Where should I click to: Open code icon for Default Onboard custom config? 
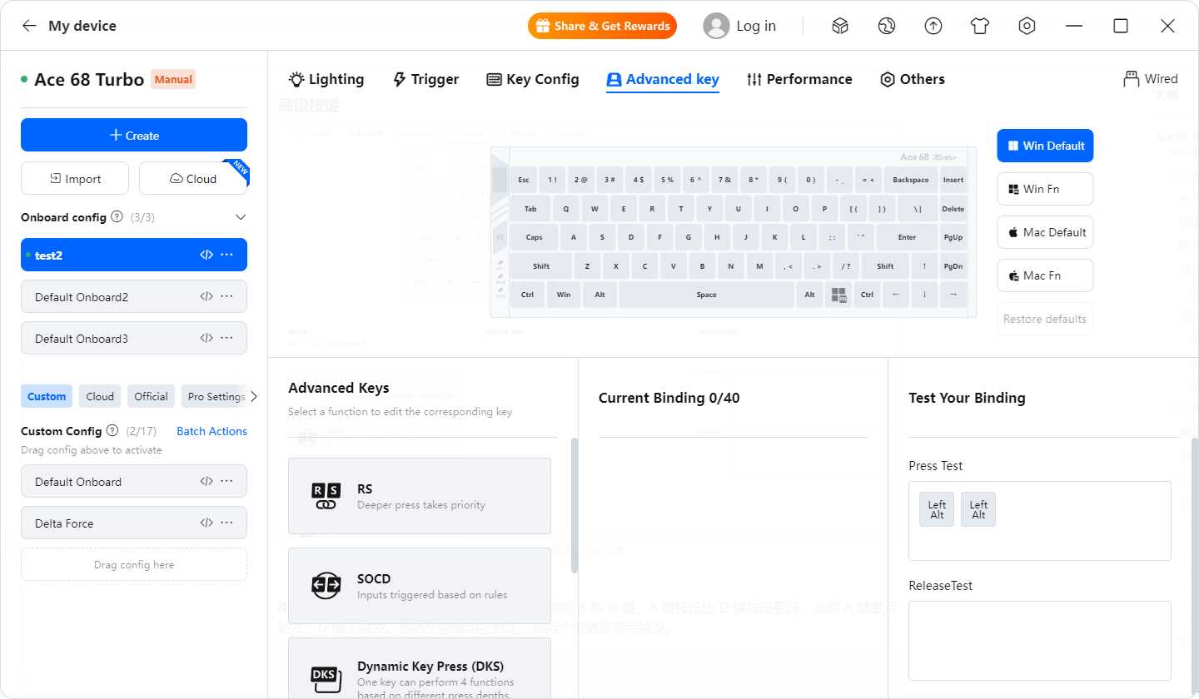206,481
